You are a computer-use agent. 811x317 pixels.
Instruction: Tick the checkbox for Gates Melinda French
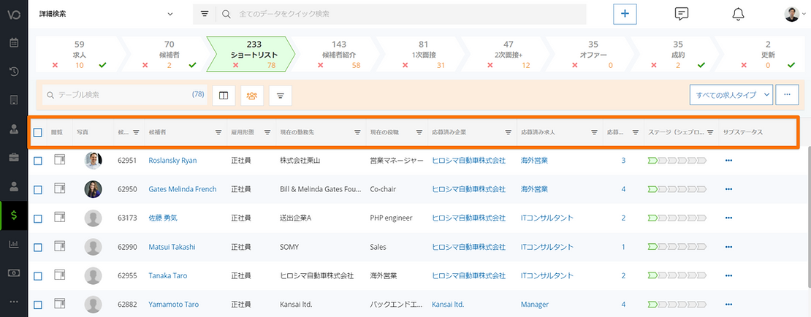click(38, 189)
